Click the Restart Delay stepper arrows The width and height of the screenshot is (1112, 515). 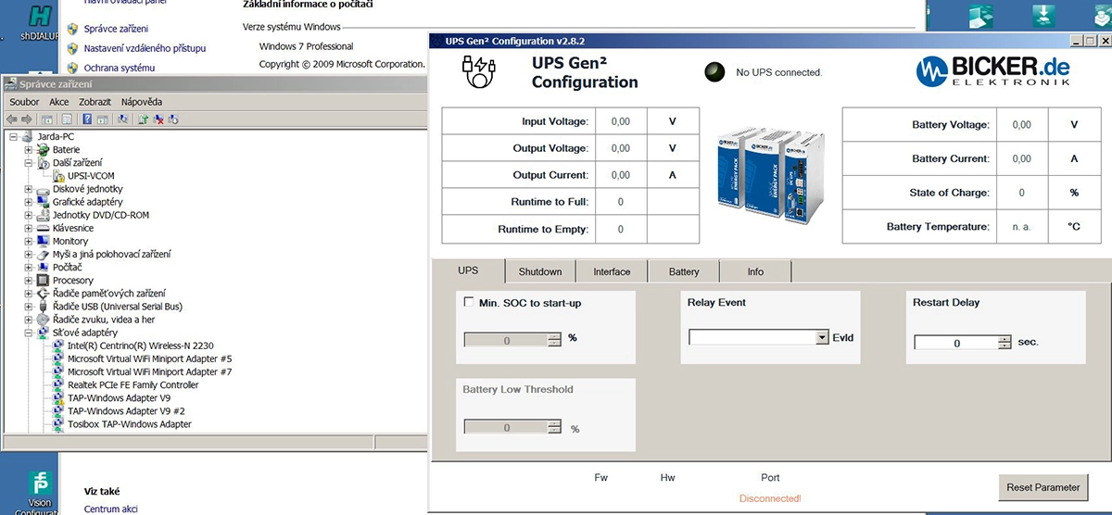coord(1005,342)
